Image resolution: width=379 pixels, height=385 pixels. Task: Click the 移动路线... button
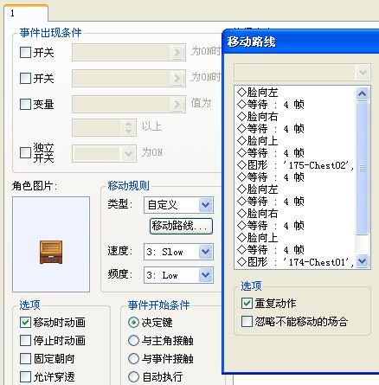click(181, 226)
